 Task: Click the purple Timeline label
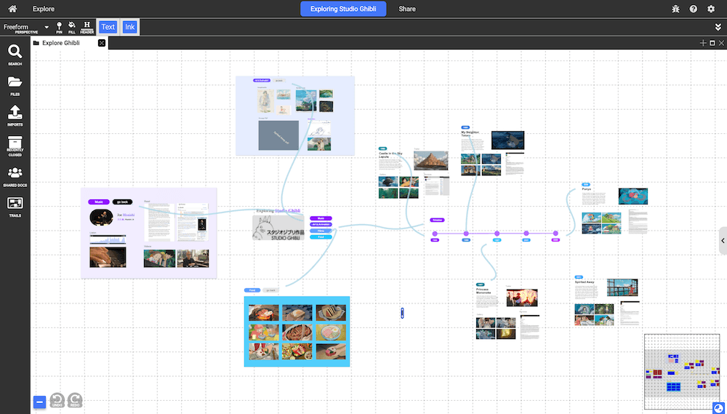(437, 220)
